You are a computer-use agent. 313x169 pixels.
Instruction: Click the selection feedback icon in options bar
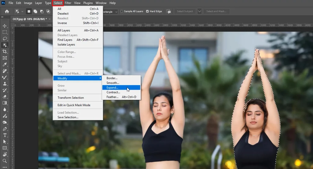(169, 12)
